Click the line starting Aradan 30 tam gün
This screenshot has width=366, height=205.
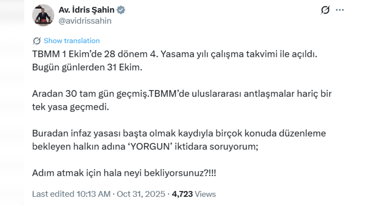click(181, 94)
